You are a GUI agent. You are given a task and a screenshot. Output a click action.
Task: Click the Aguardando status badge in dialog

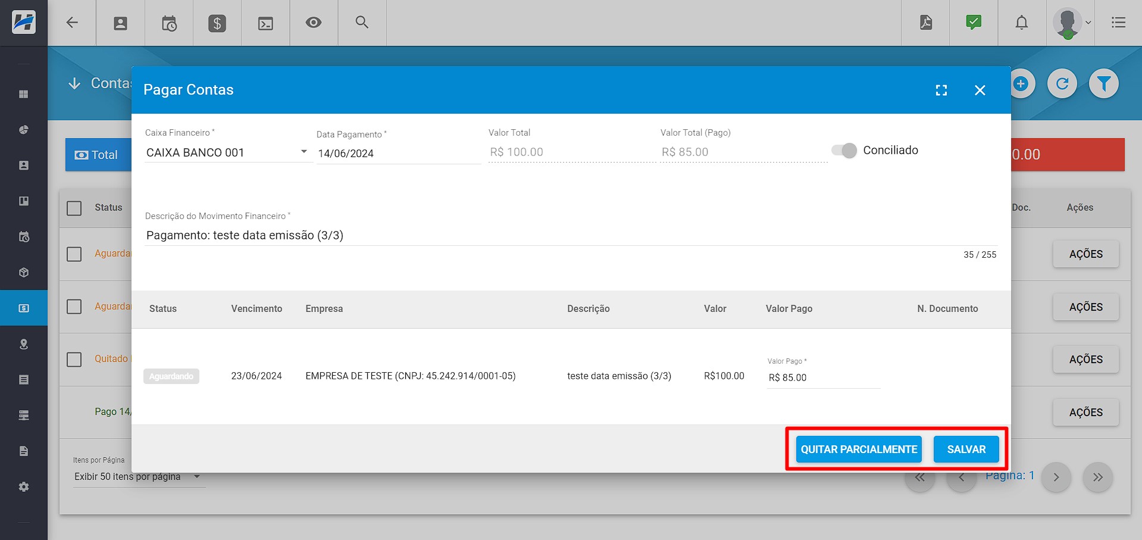pyautogui.click(x=171, y=376)
